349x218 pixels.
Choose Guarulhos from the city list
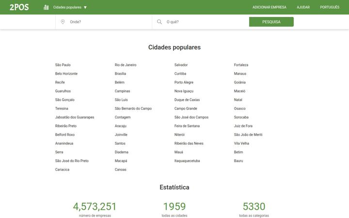tap(63, 91)
